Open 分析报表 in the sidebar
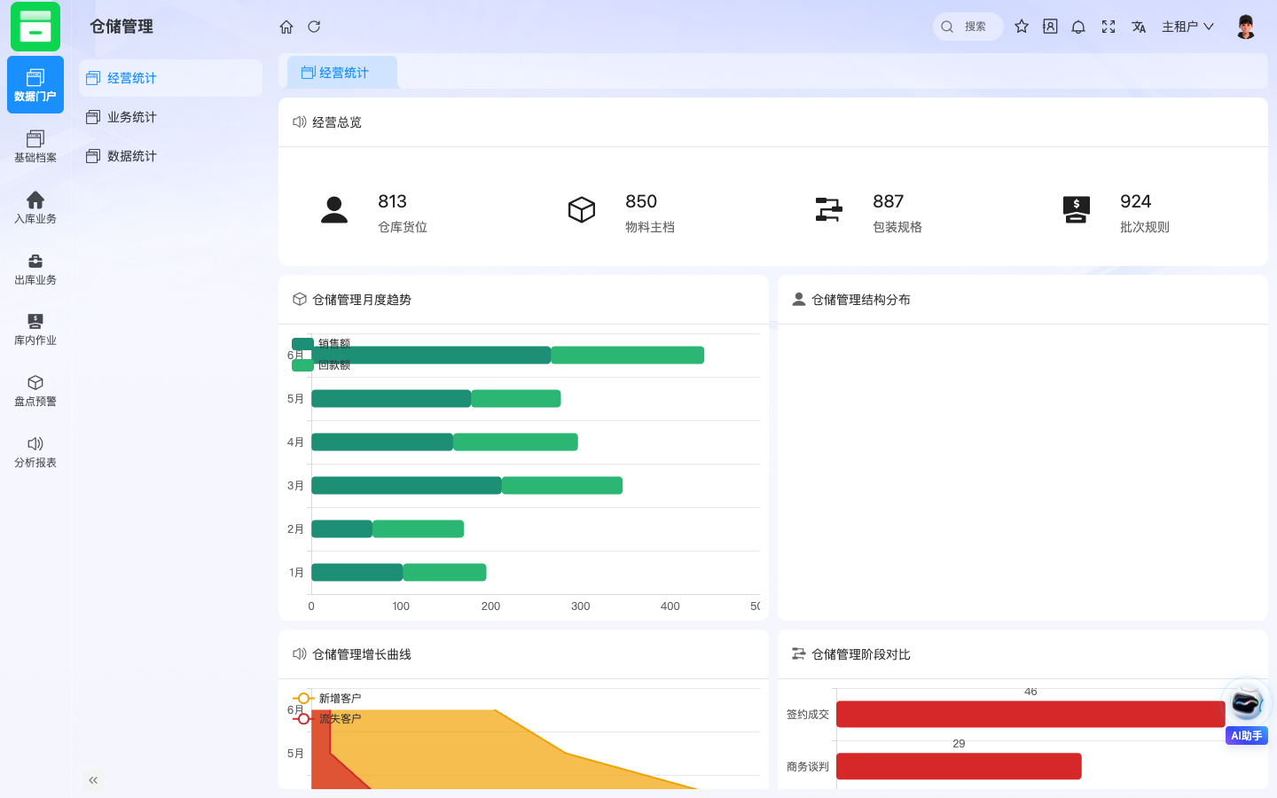The height and width of the screenshot is (798, 1277). 35,451
